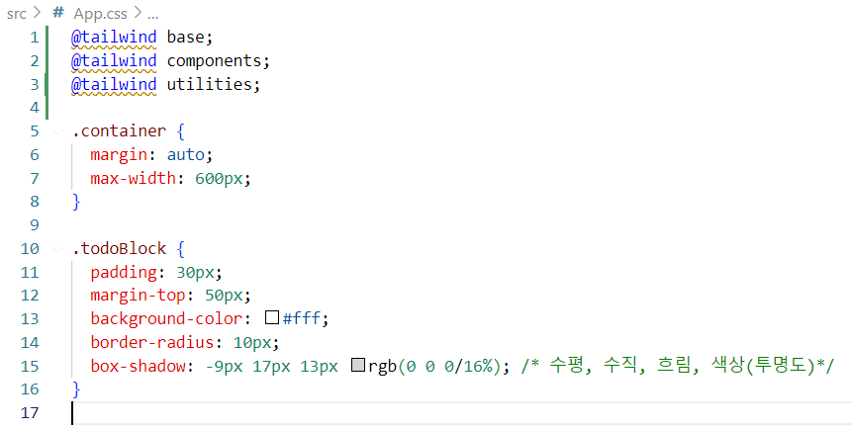Click line number 5 in the gutter

point(35,131)
